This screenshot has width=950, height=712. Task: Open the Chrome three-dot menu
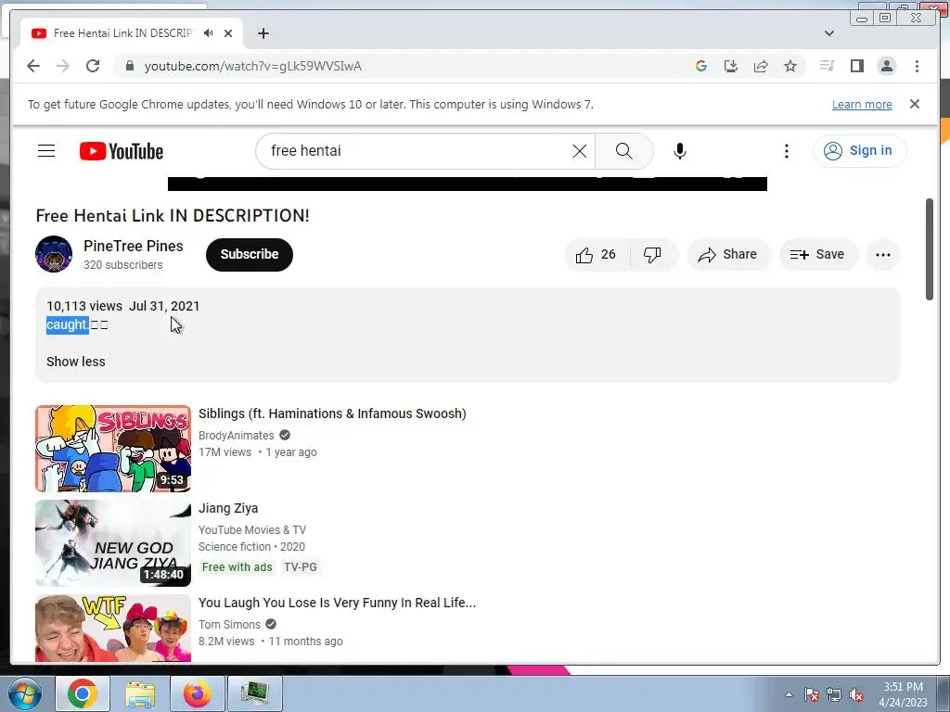click(917, 66)
